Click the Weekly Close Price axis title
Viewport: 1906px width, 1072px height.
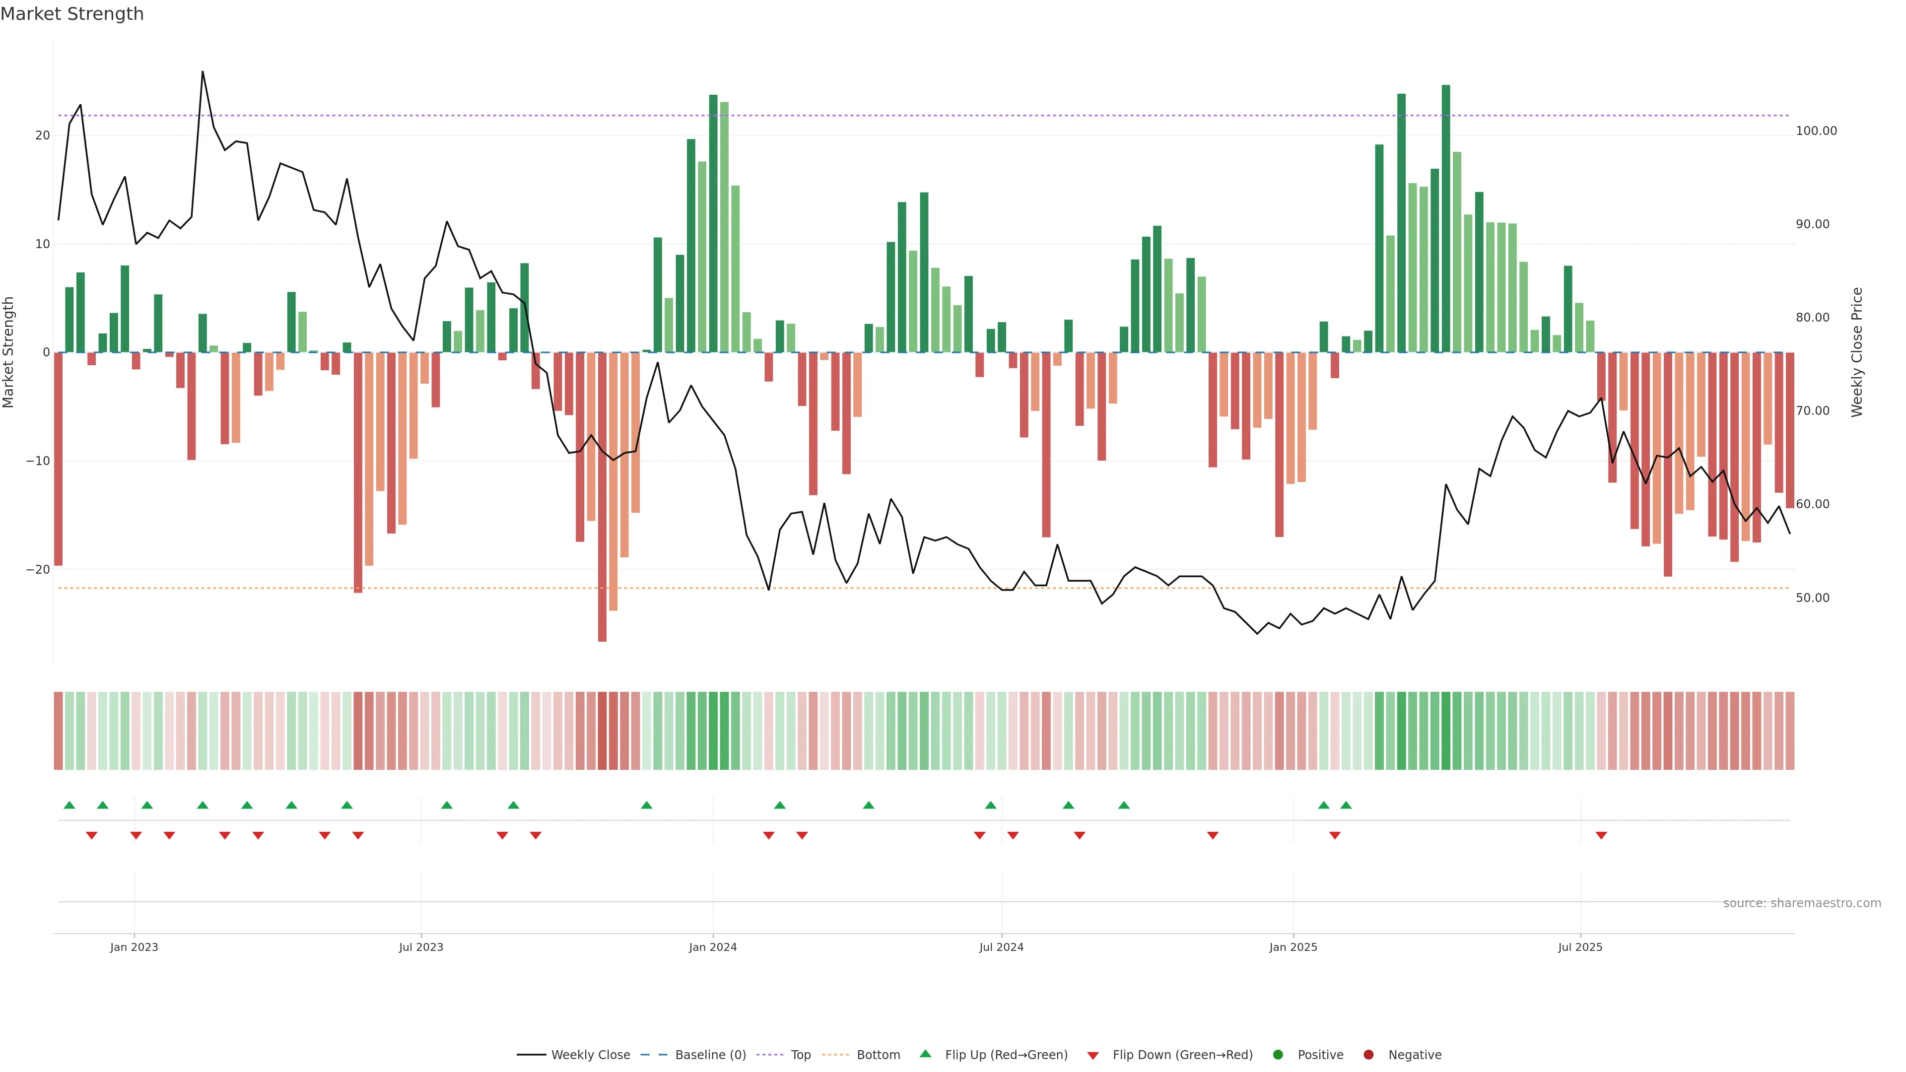pyautogui.click(x=1856, y=352)
